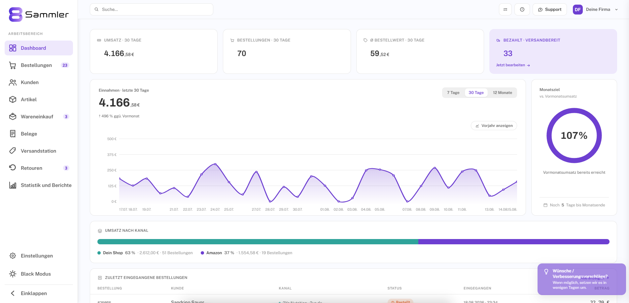Screen dimensions: 629x303
Task: Click the Sammler logo
Action: coord(39,15)
